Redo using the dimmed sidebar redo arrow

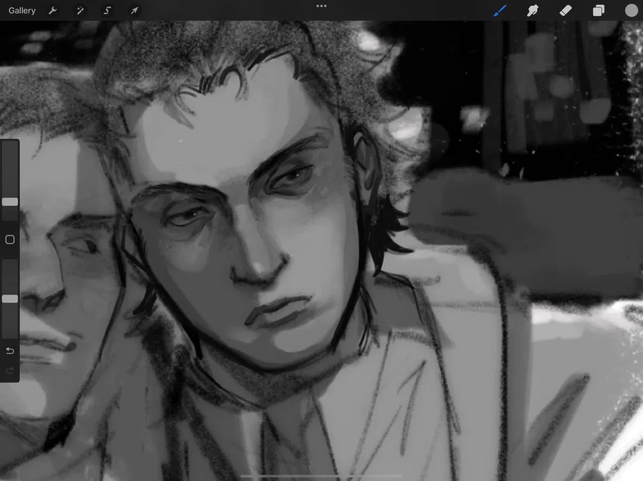pyautogui.click(x=10, y=371)
